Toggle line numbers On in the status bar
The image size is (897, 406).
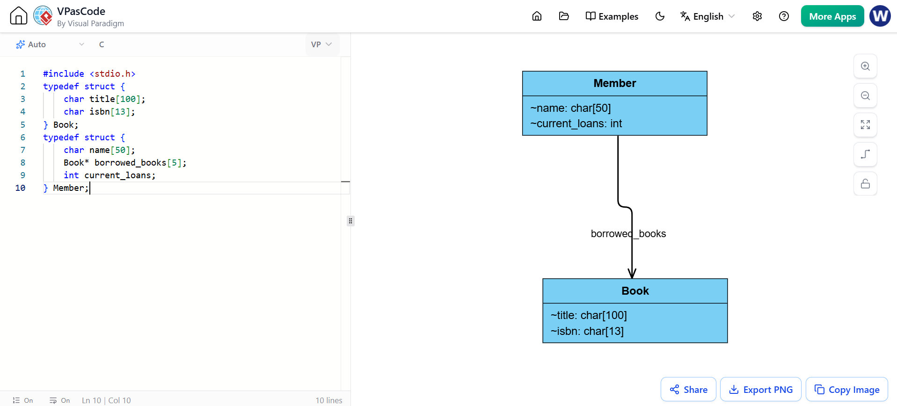pyautogui.click(x=22, y=400)
